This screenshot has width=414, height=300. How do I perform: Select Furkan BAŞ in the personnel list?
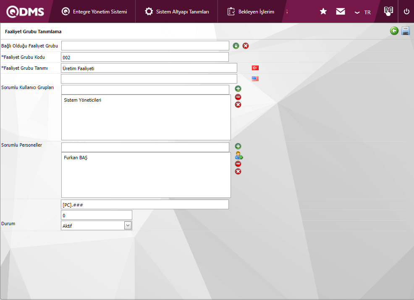click(x=76, y=158)
